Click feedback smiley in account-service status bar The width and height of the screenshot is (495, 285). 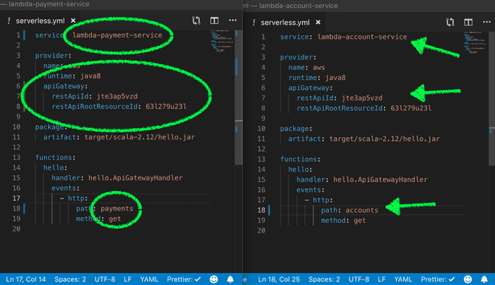click(467, 279)
